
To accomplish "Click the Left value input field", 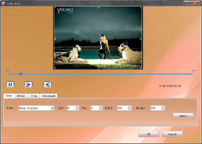I will point(71,108).
